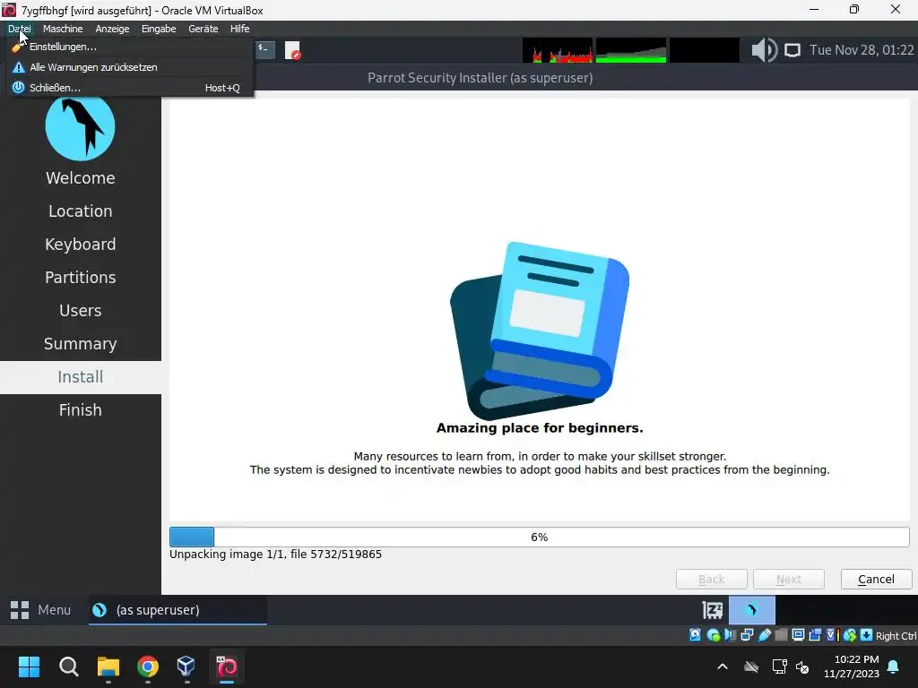Open the memory usage monitor graph
Viewport: 918px width, 688px height.
tap(631, 50)
